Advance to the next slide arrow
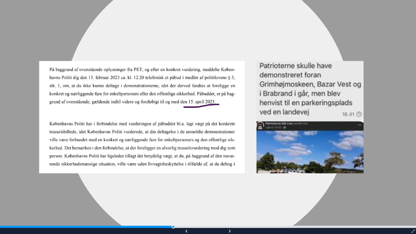The width and height of the screenshot is (416, 234). click(x=230, y=231)
